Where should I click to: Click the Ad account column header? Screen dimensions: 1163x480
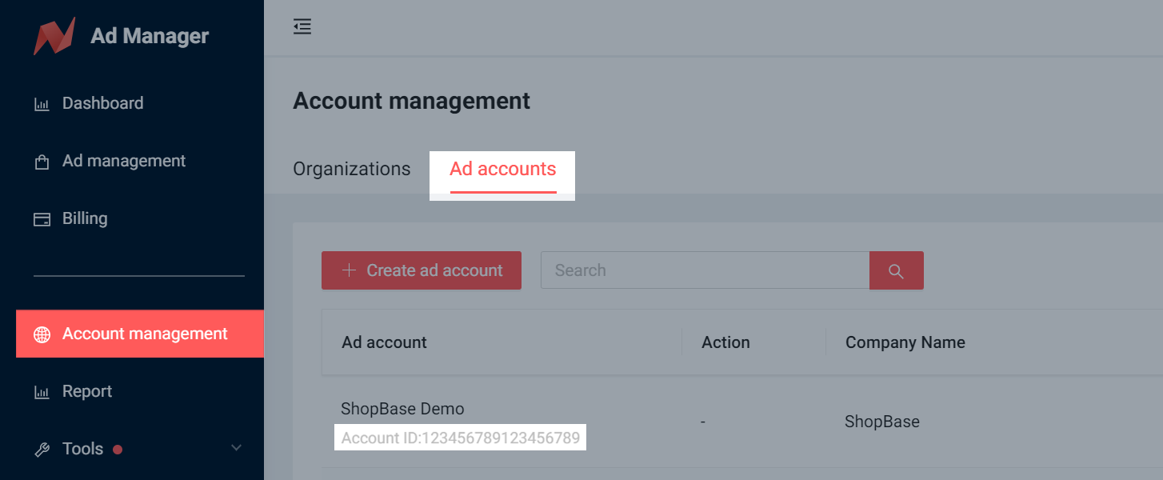click(x=384, y=342)
